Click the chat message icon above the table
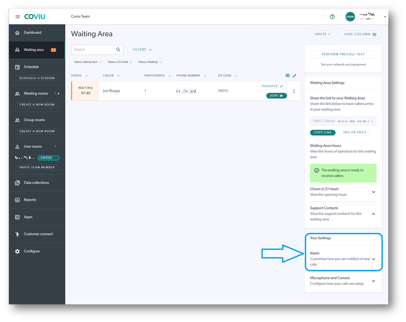 coord(287,76)
